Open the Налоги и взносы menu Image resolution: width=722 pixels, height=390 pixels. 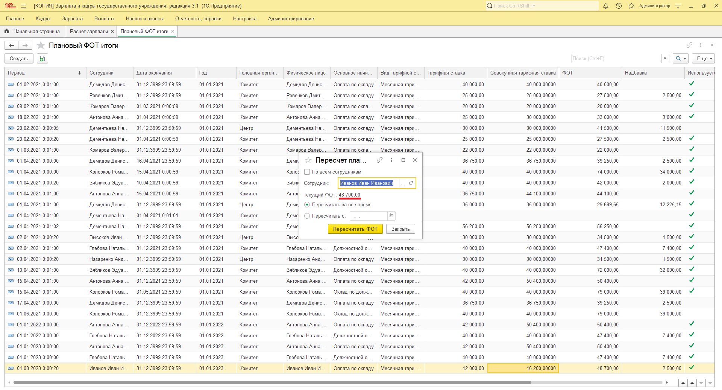tap(145, 18)
